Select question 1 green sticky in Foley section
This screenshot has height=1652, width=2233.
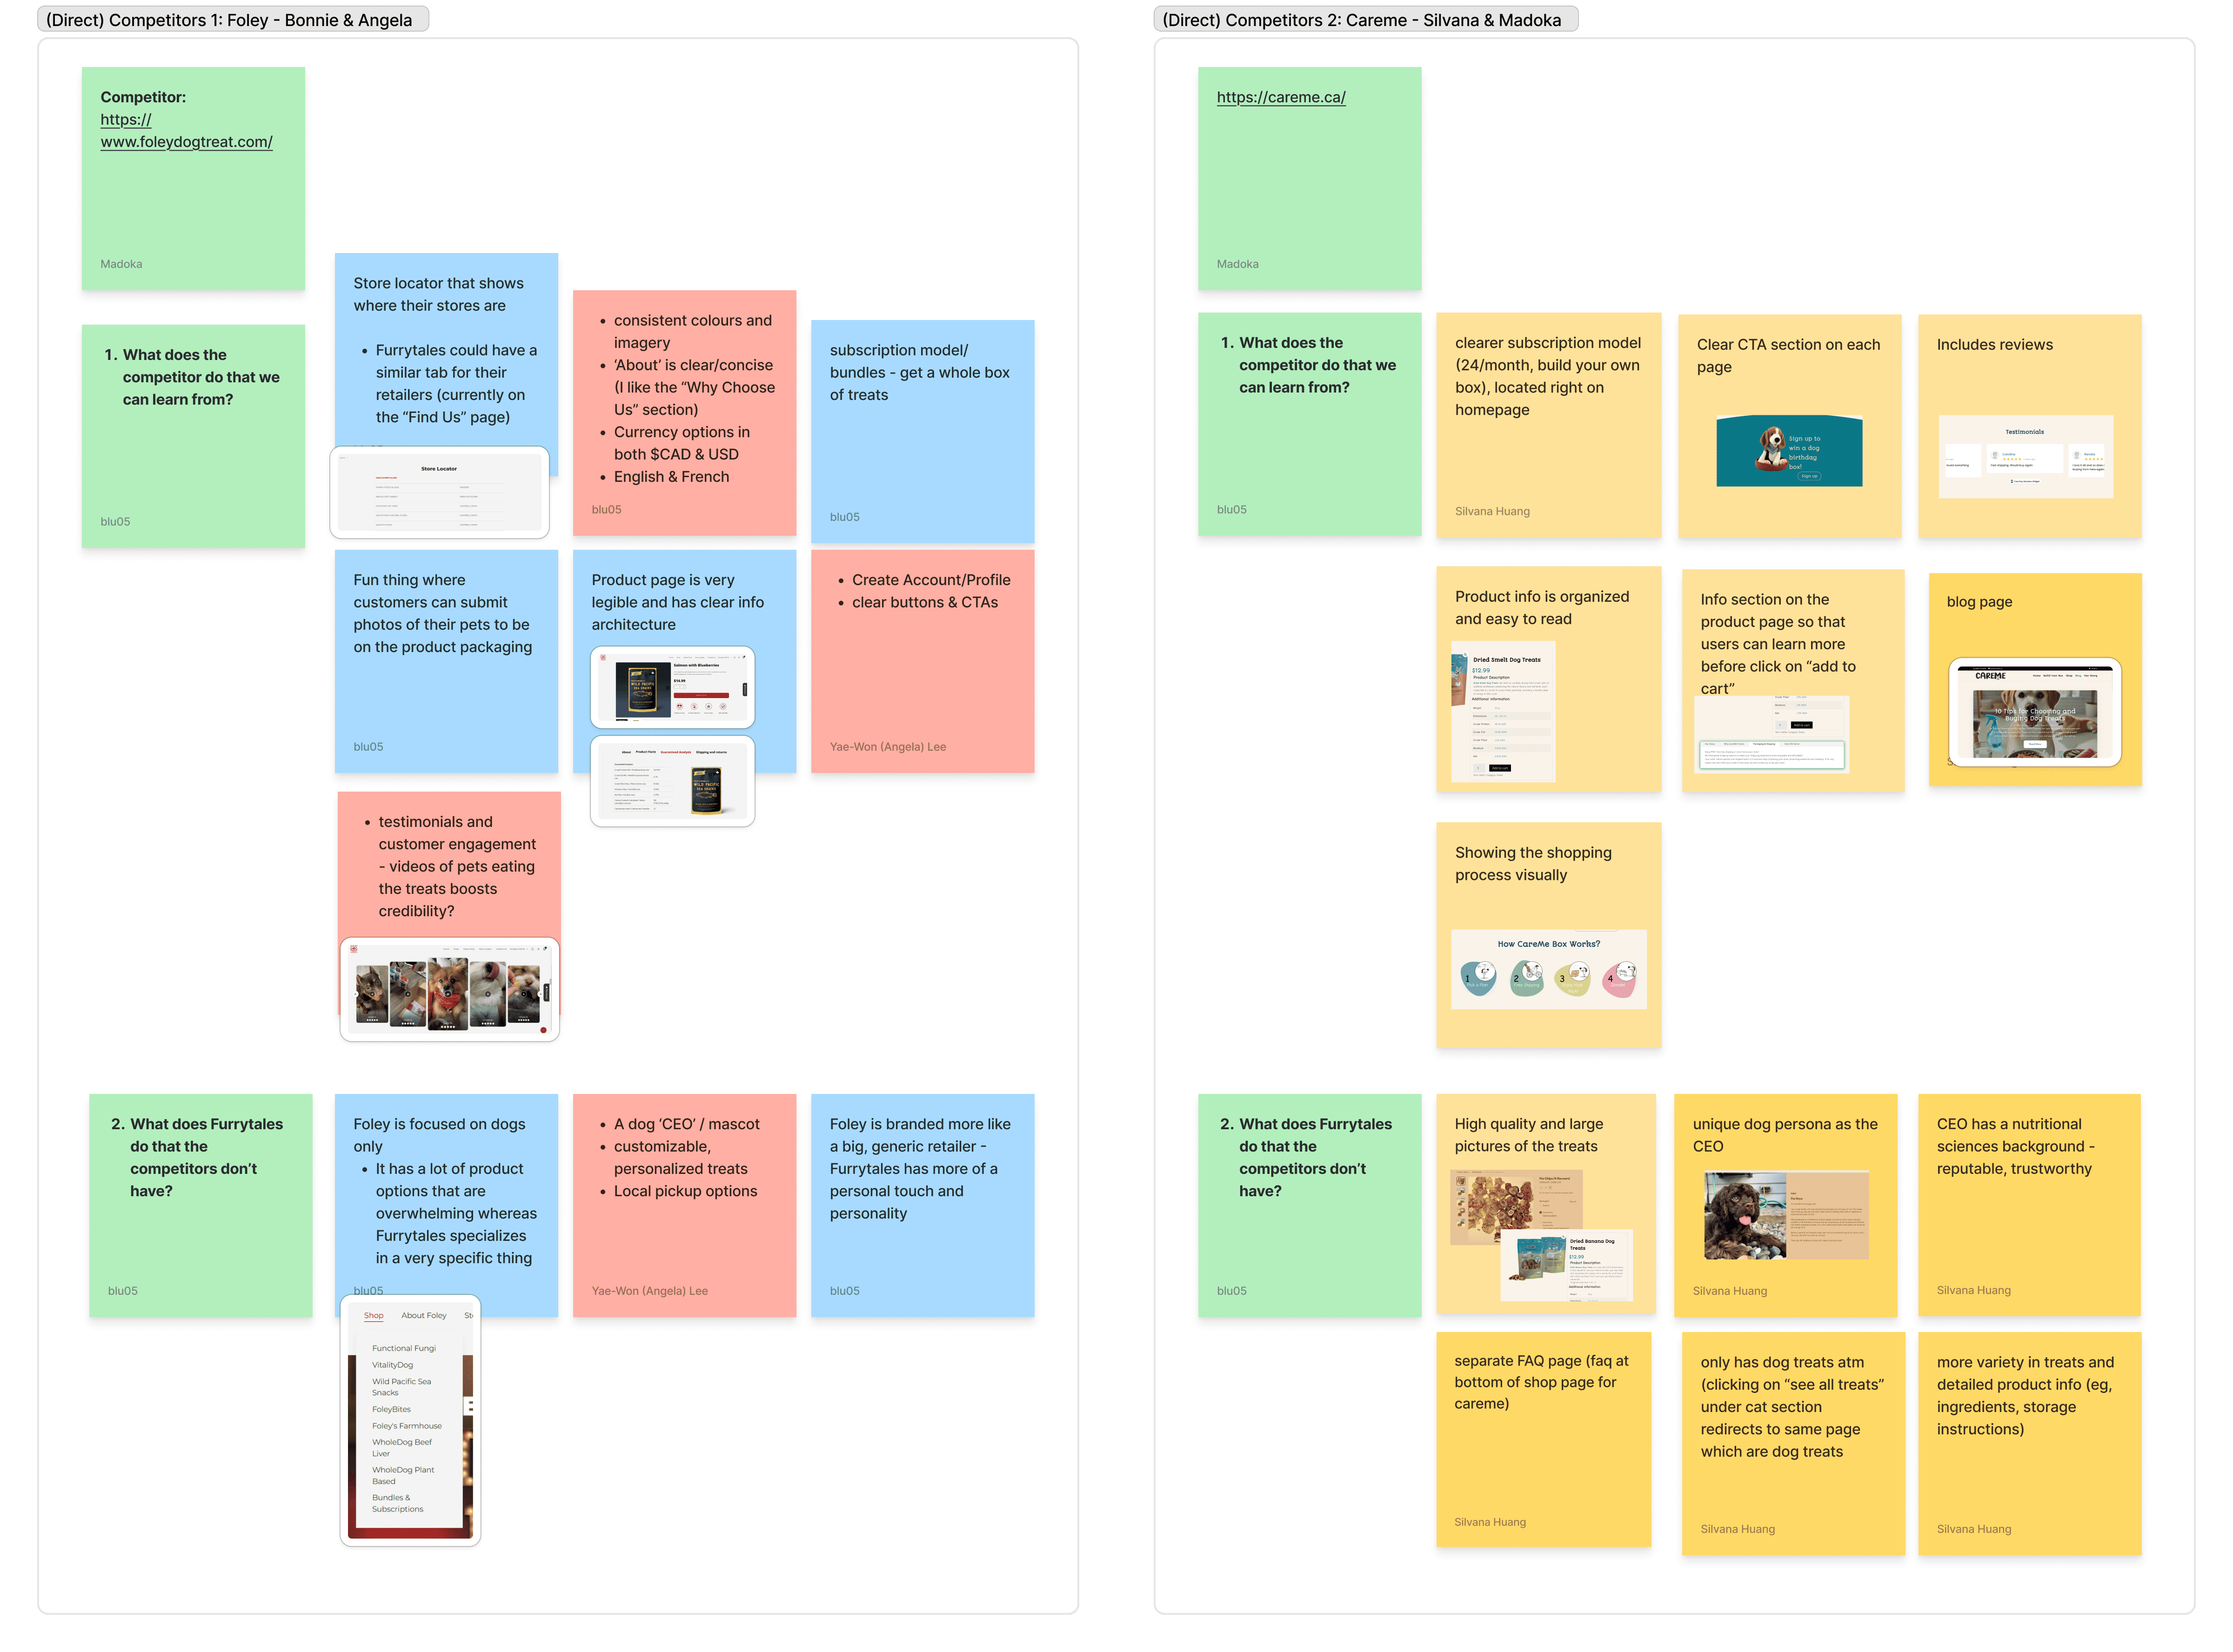193,436
